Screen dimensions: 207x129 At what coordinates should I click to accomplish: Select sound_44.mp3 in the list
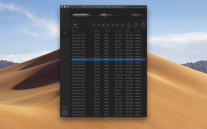108,81
